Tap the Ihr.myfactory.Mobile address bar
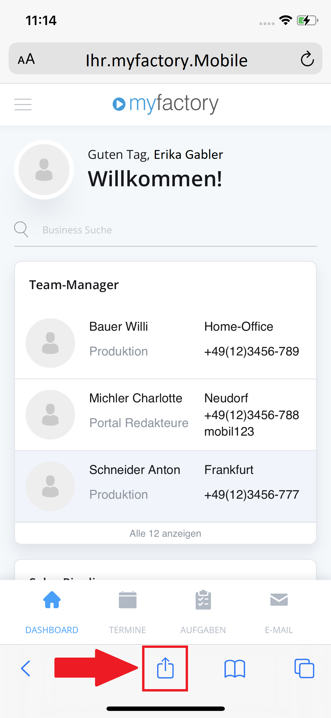The width and height of the screenshot is (331, 718). click(166, 60)
